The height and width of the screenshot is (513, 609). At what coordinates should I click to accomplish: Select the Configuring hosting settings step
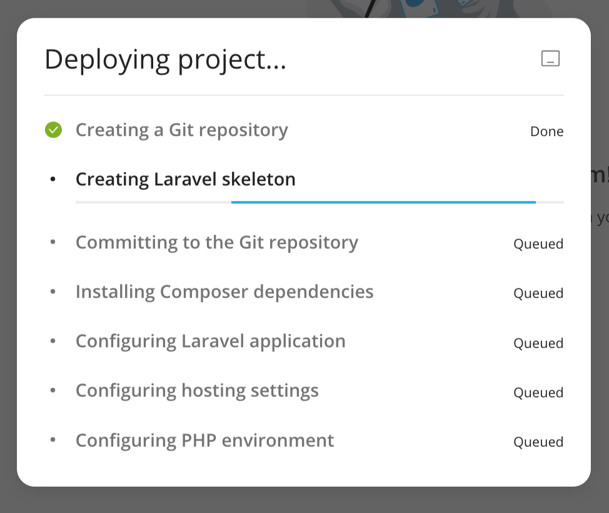point(197,391)
